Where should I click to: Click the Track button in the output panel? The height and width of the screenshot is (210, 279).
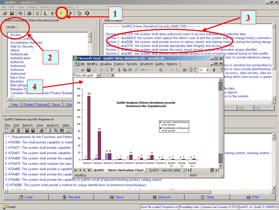[x=246, y=108]
